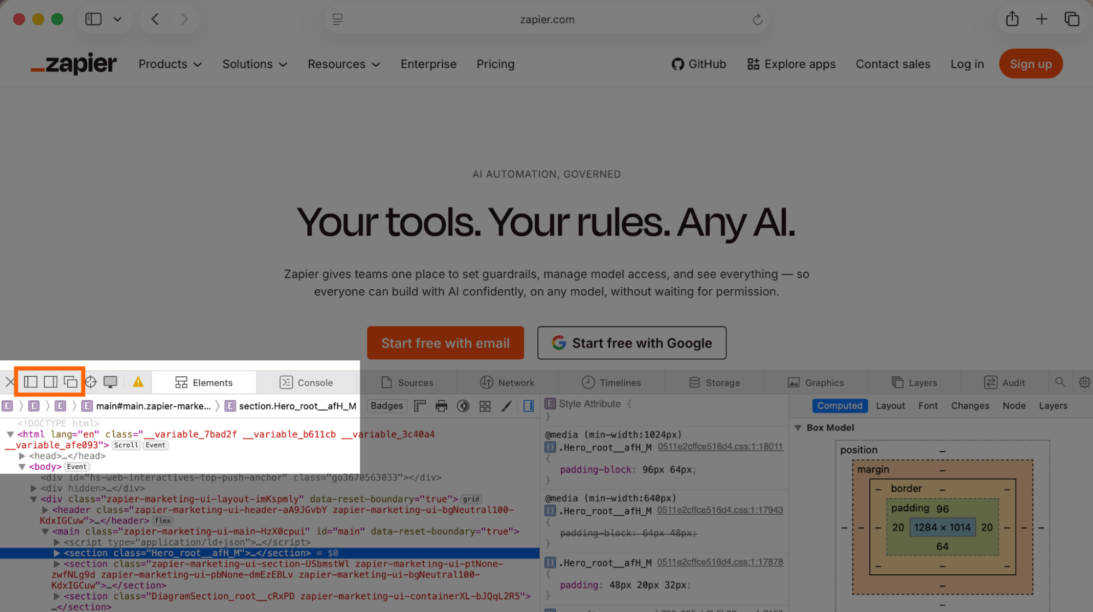This screenshot has height=612, width=1093.
Task: Toggle appearance contrast circle icon
Action: 463,406
